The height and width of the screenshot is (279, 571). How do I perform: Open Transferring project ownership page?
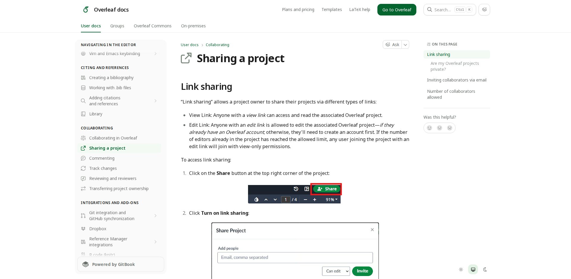[x=119, y=189]
